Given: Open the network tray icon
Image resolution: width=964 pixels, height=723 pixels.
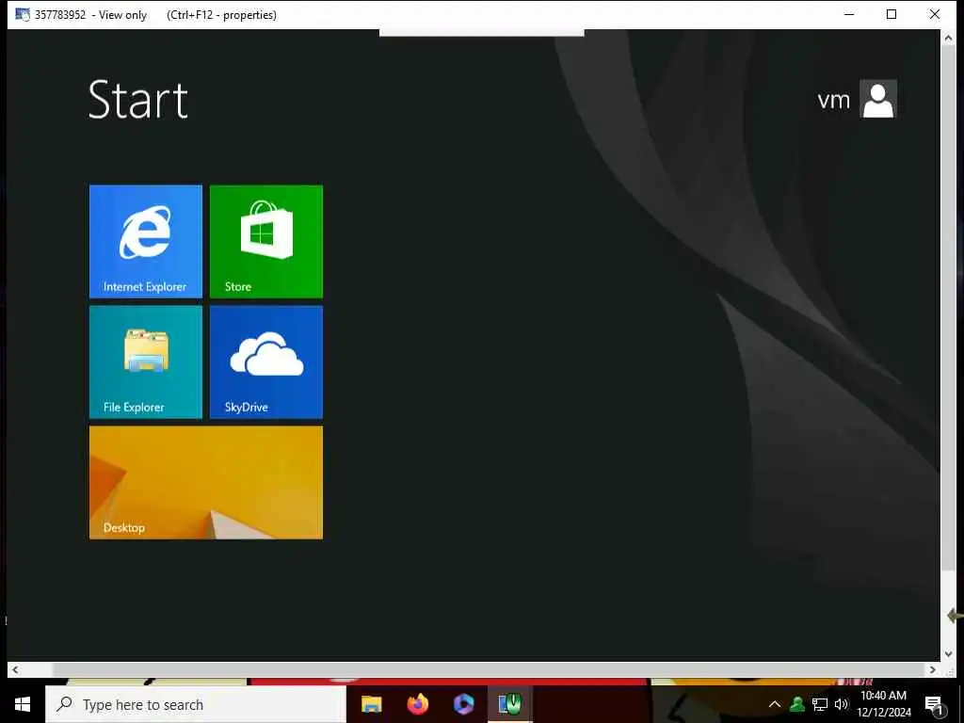Looking at the screenshot, I should (x=820, y=704).
